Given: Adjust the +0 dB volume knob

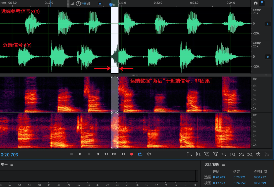Looking at the screenshot, I should (78, 4).
